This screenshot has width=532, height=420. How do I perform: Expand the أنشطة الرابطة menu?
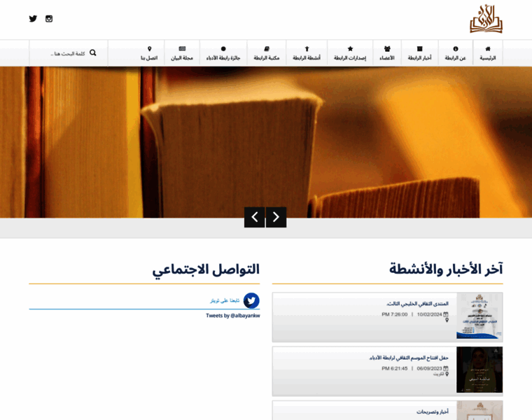click(x=307, y=53)
